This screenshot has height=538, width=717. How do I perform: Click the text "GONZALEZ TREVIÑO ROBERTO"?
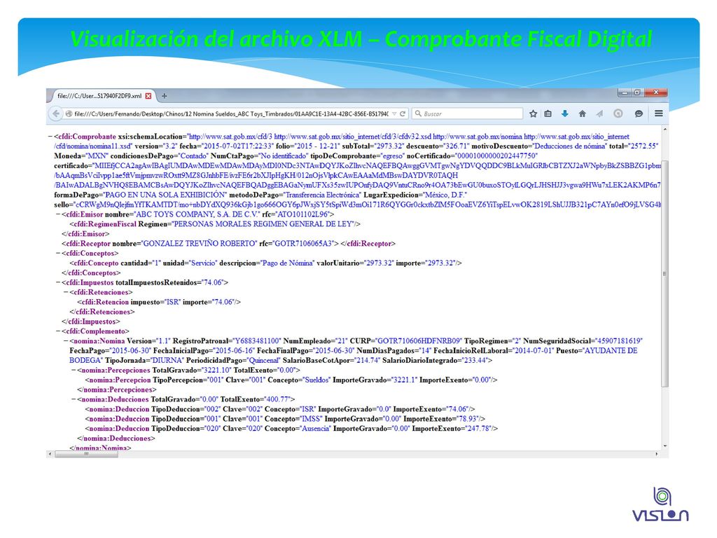click(200, 243)
